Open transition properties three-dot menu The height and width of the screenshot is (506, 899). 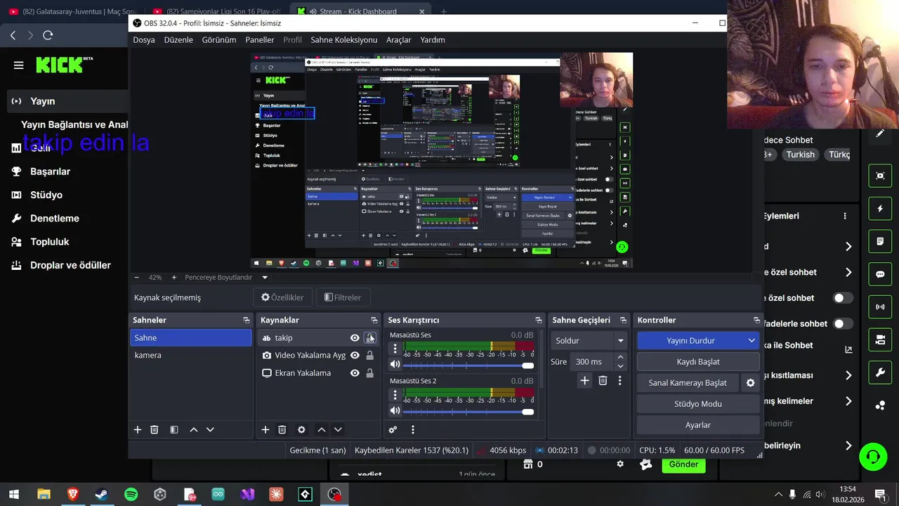[619, 380]
